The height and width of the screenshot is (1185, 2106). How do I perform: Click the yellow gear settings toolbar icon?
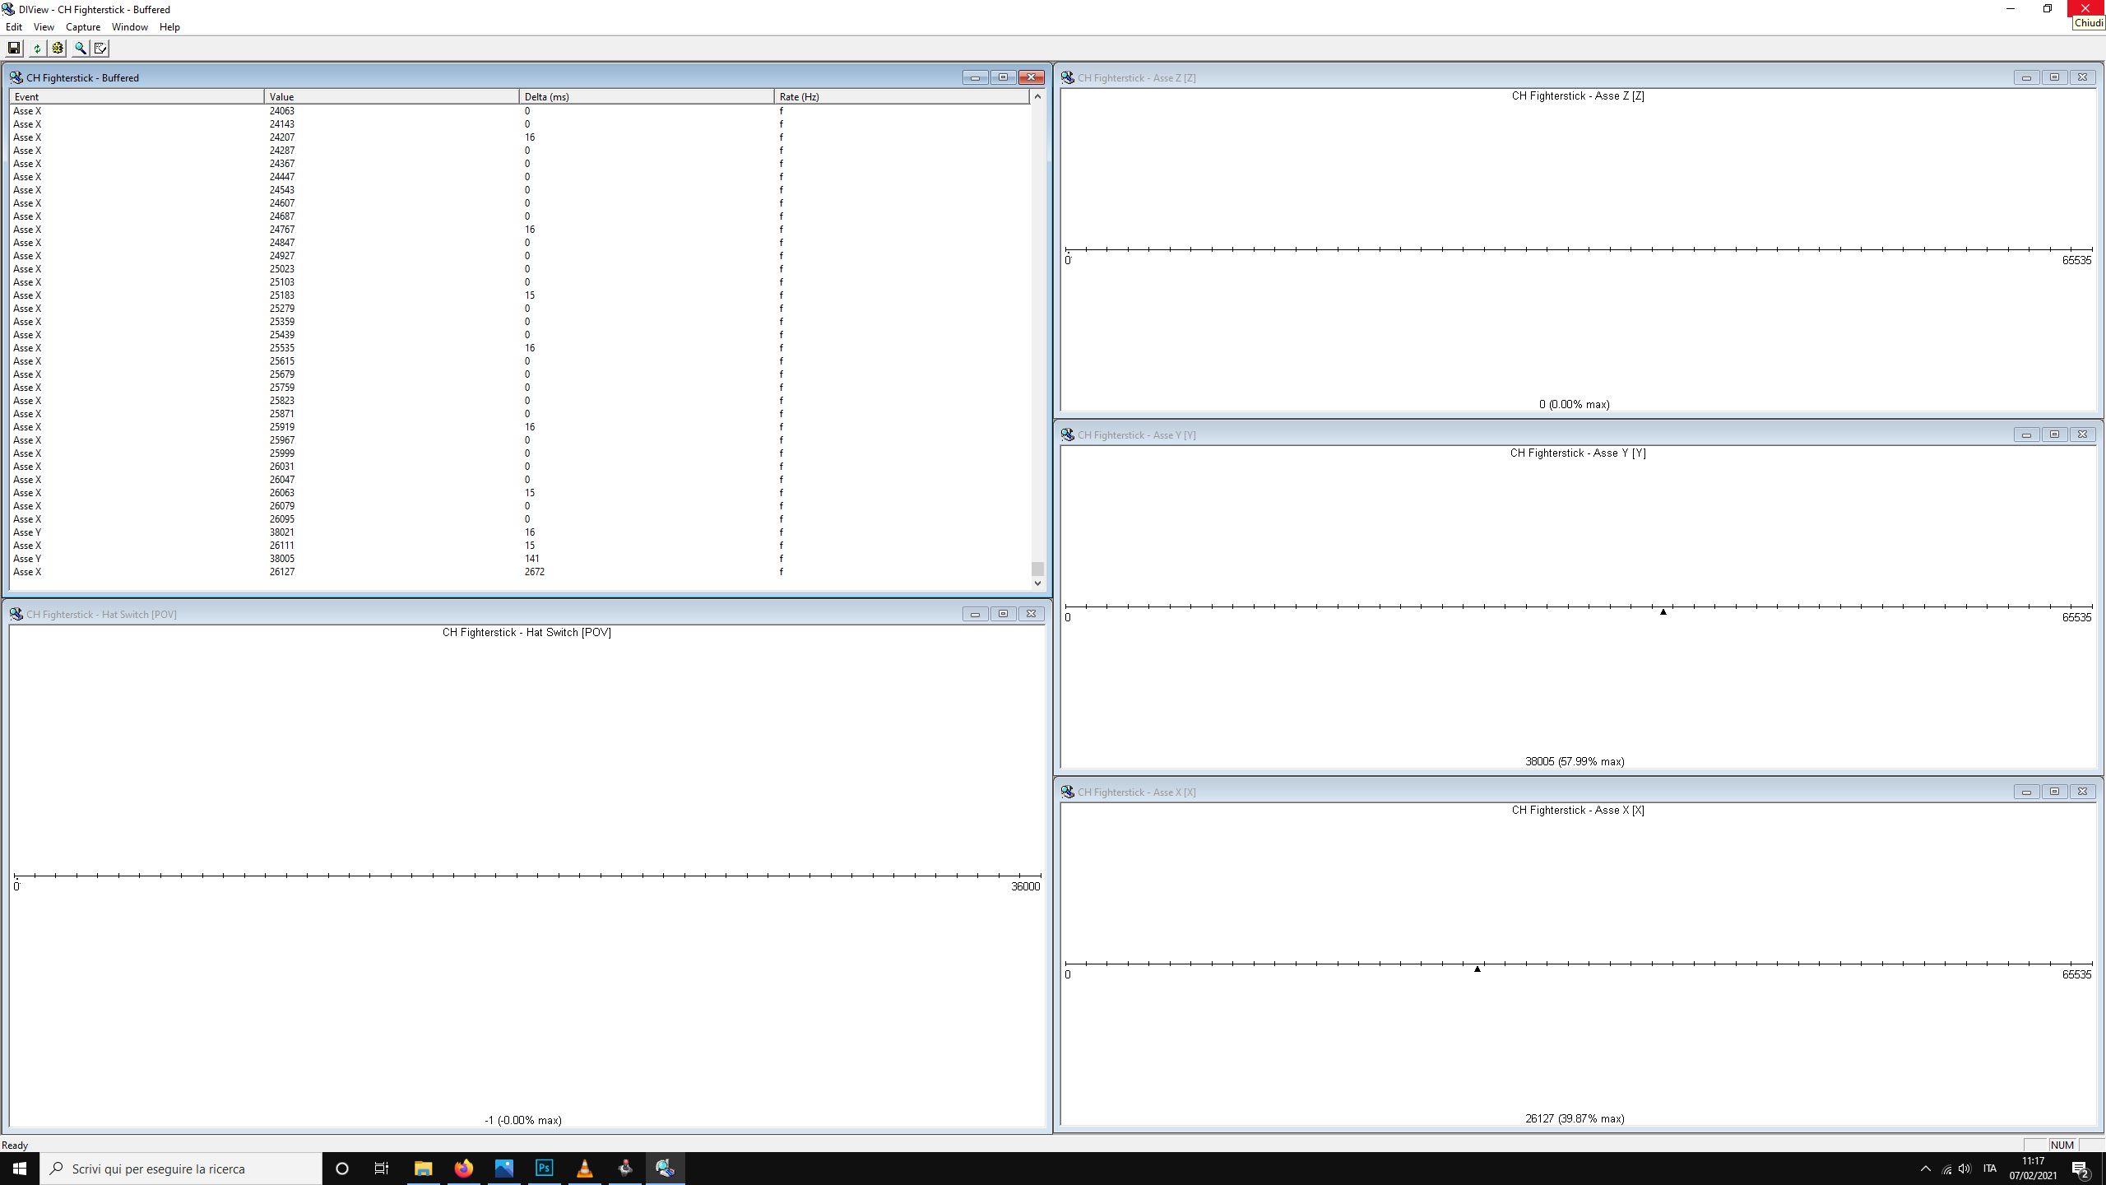(x=57, y=49)
